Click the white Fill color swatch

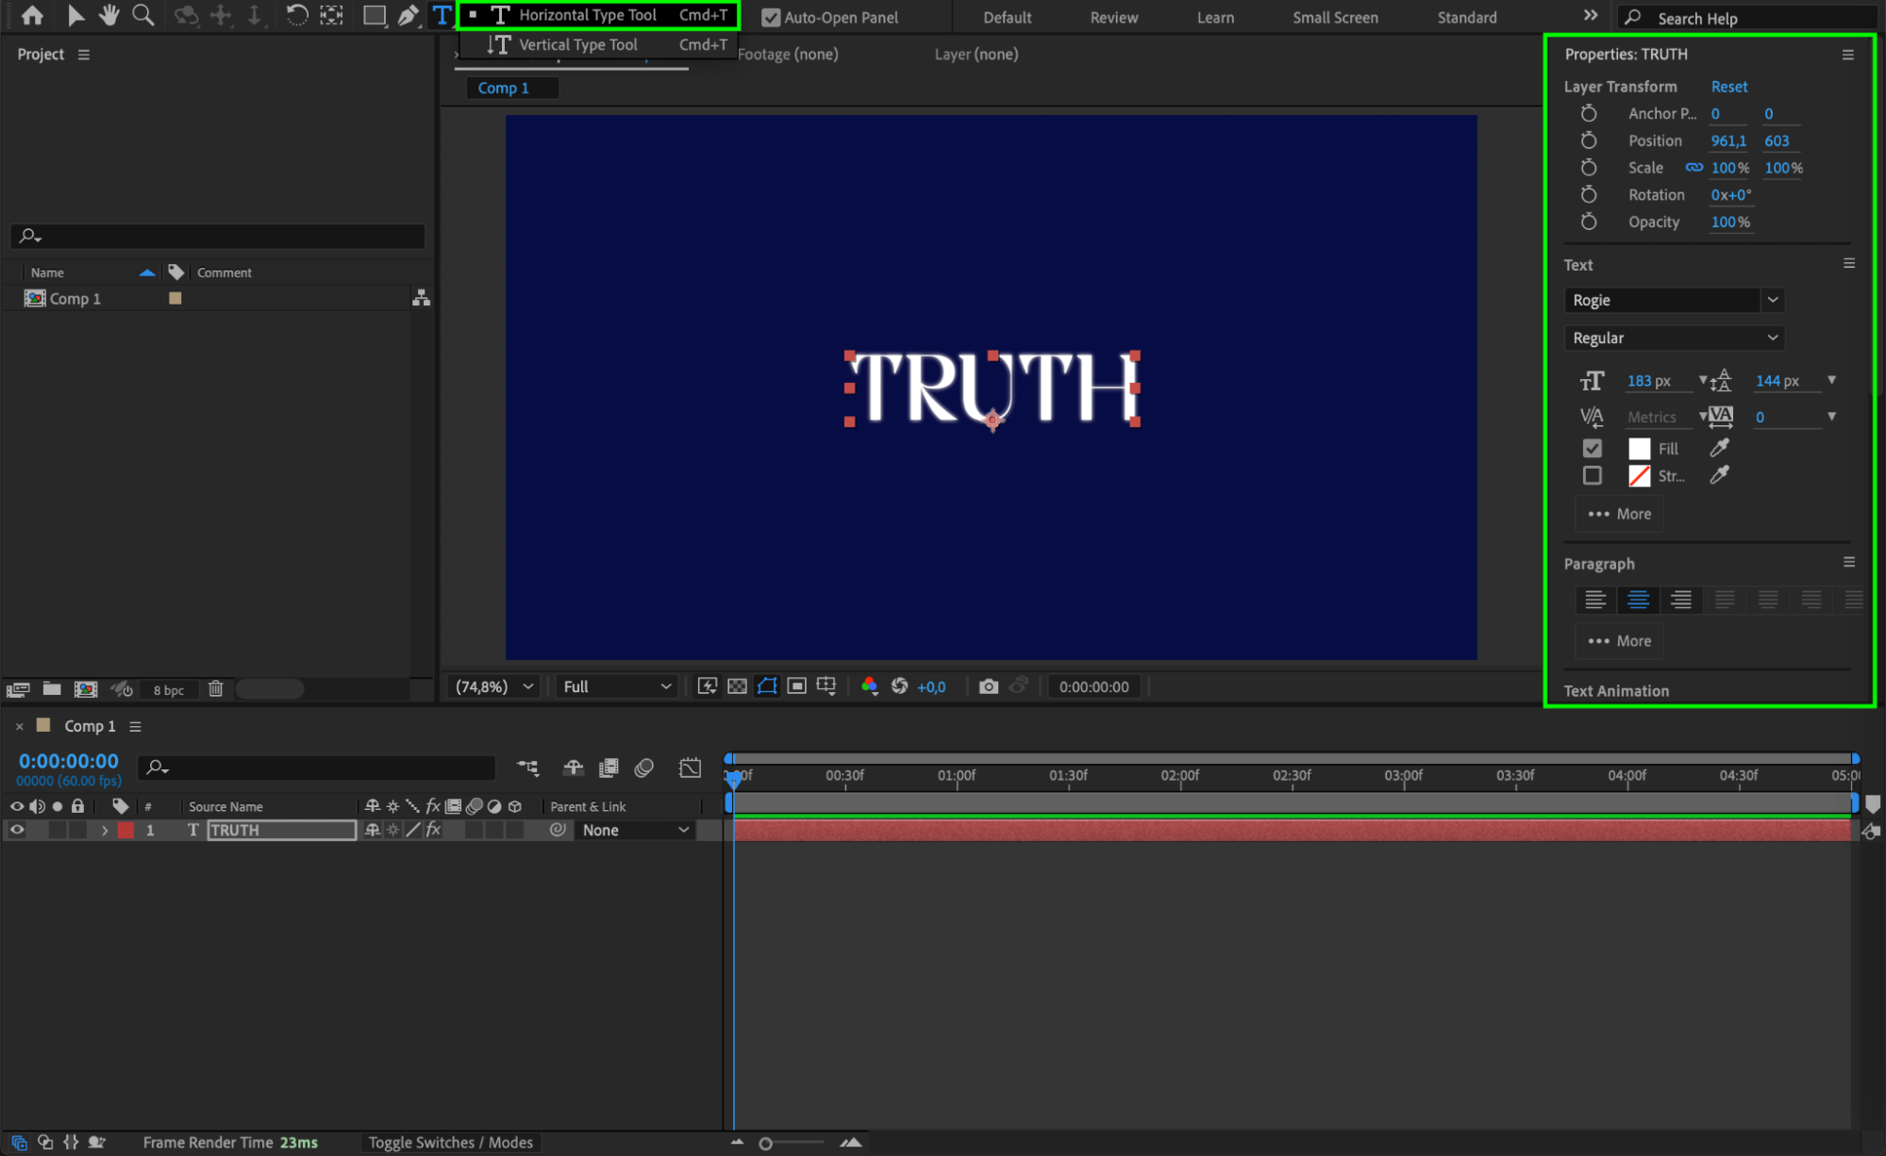click(x=1639, y=449)
